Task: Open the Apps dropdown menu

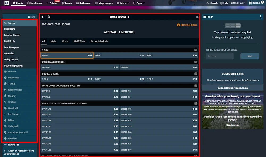Action: [139, 3]
